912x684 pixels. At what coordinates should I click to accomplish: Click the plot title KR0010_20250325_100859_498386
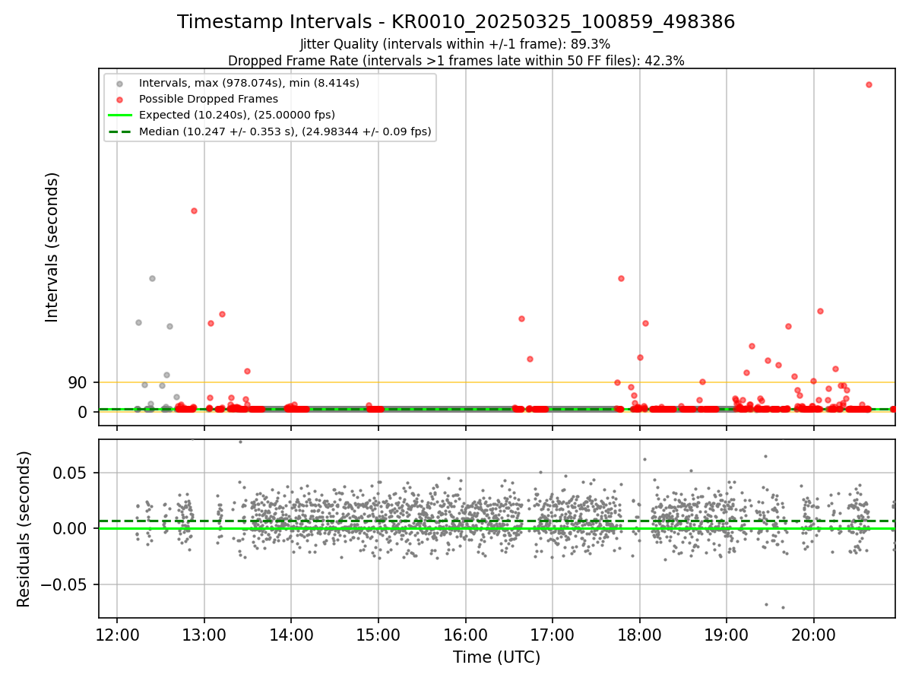(x=456, y=22)
